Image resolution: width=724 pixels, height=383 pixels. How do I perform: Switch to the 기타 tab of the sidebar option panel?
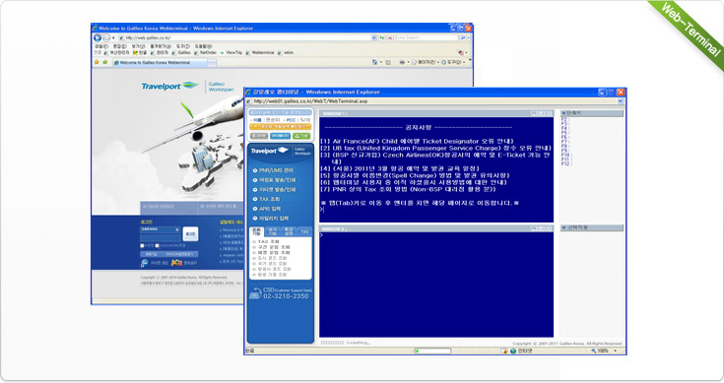(x=304, y=231)
